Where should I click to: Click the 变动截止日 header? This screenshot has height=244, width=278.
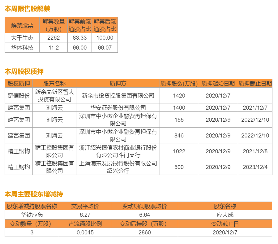pyautogui.click(x=225, y=224)
